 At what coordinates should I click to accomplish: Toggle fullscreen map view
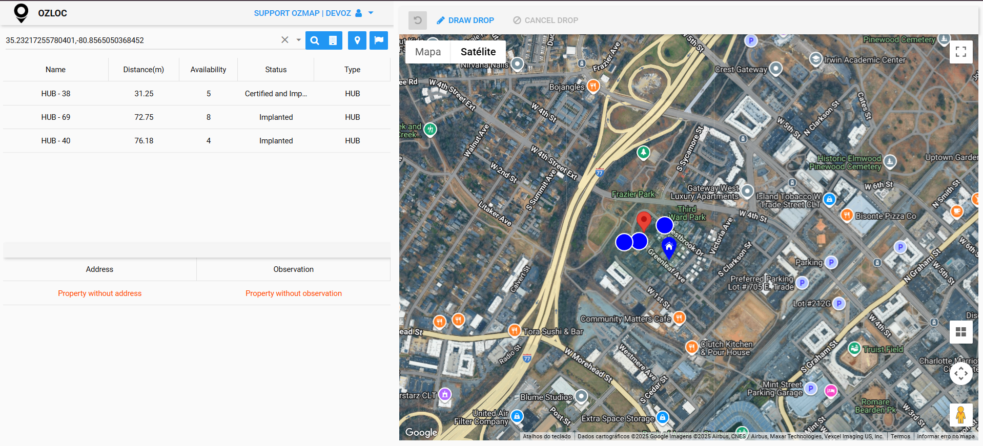[x=961, y=52]
